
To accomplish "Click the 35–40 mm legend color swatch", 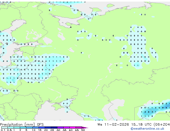I will [x=66, y=128].
